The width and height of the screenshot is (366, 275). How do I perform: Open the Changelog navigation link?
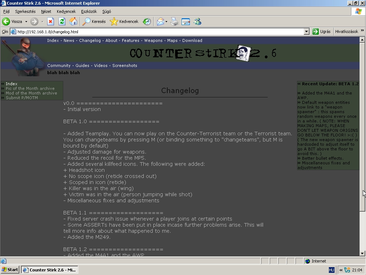point(90,40)
